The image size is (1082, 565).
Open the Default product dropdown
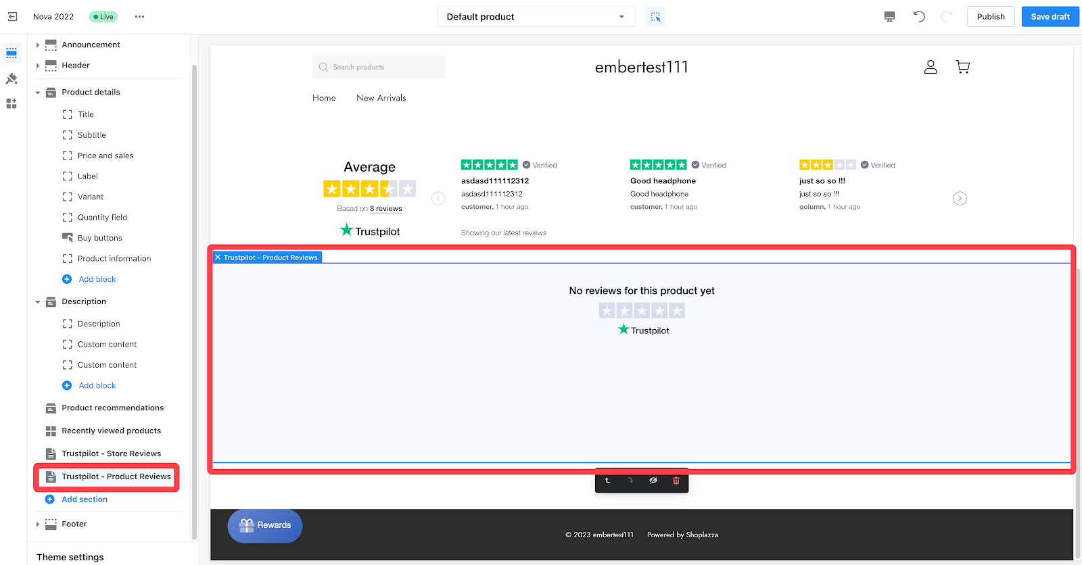point(536,17)
